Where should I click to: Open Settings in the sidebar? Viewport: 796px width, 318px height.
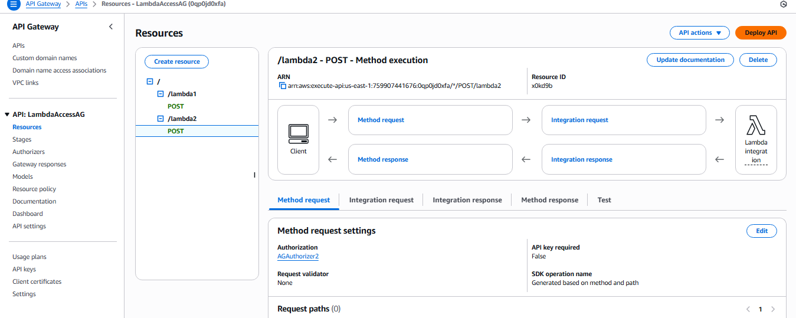pyautogui.click(x=24, y=294)
